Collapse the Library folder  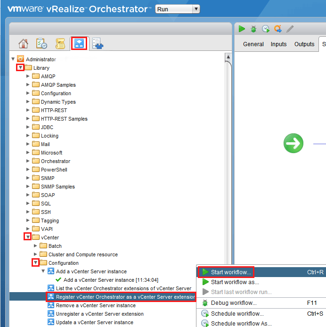pos(20,67)
